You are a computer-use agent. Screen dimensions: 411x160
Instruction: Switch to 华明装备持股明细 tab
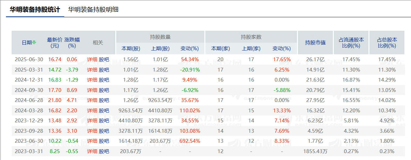point(93,9)
